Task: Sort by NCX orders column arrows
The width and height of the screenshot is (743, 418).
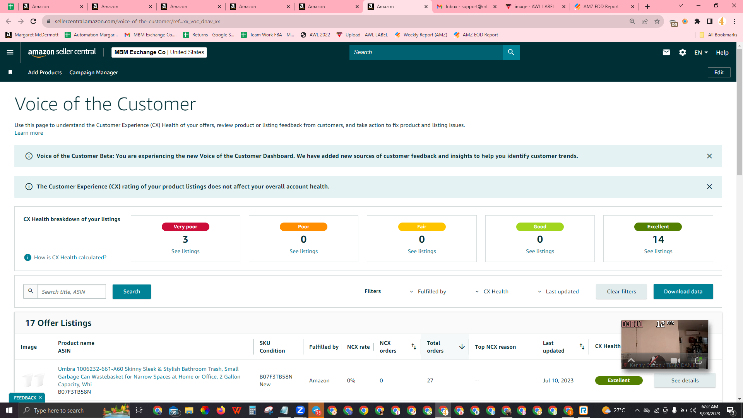Action: (414, 346)
